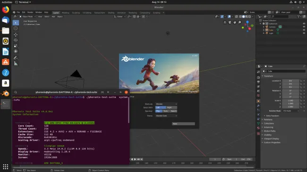Screen dimensions: 307x172
Task: Open the Scene properties tab
Action: (x=258, y=91)
